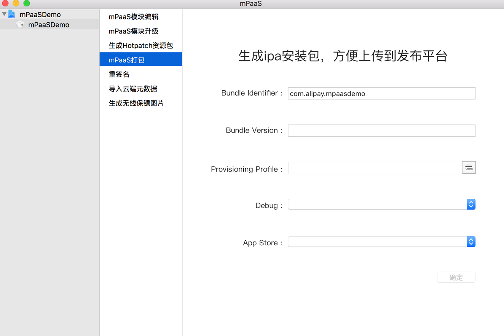This screenshot has height=336, width=504.
Task: Select 生成无线保镖图片 sidebar item
Action: pyautogui.click(x=141, y=103)
